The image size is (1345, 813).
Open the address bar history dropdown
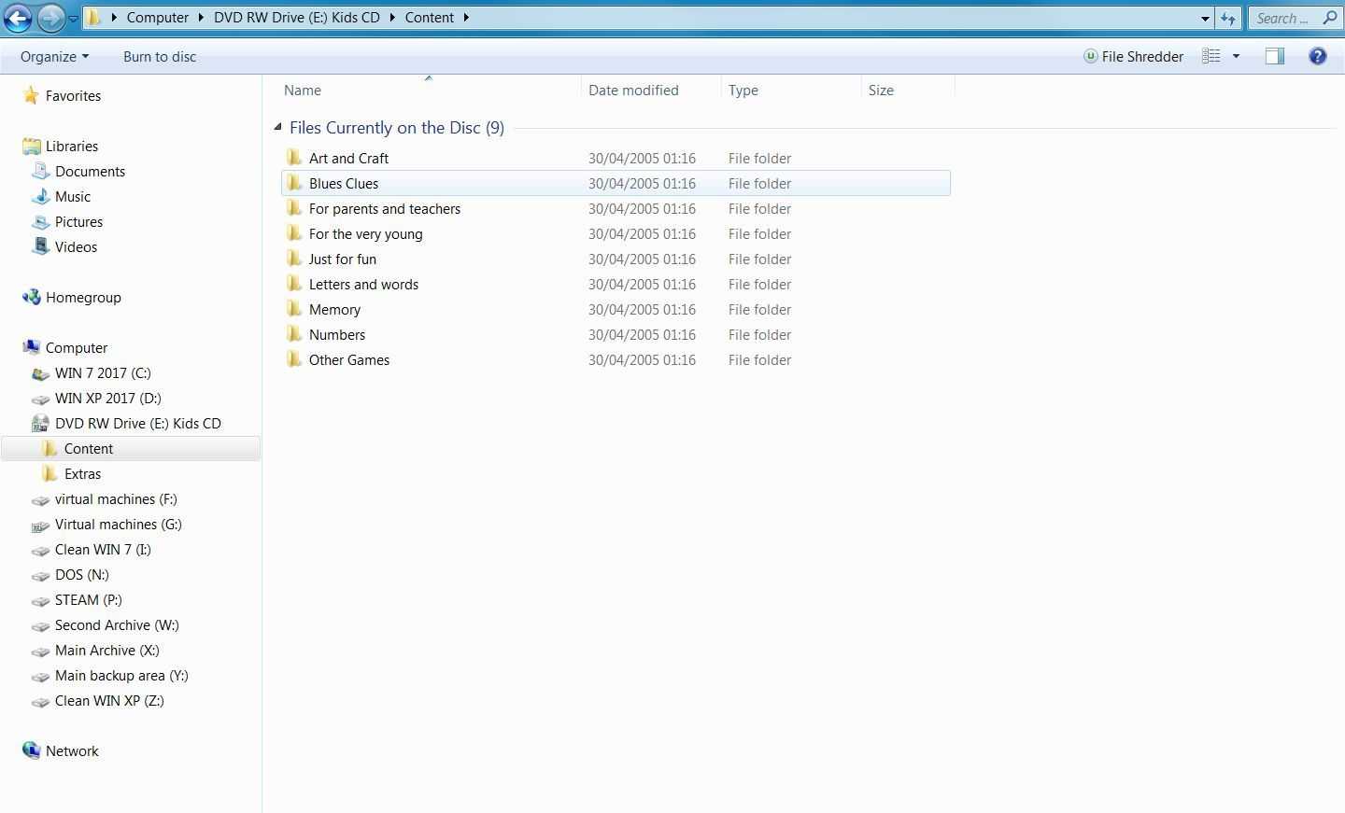pos(1205,18)
